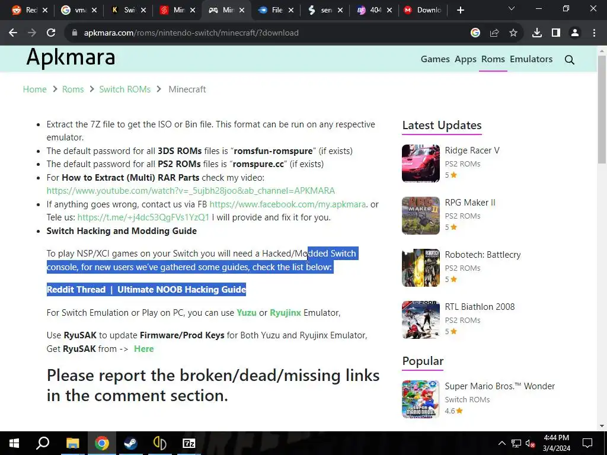Open the Reddit Thread link
This screenshot has height=455, width=607.
[x=76, y=289]
